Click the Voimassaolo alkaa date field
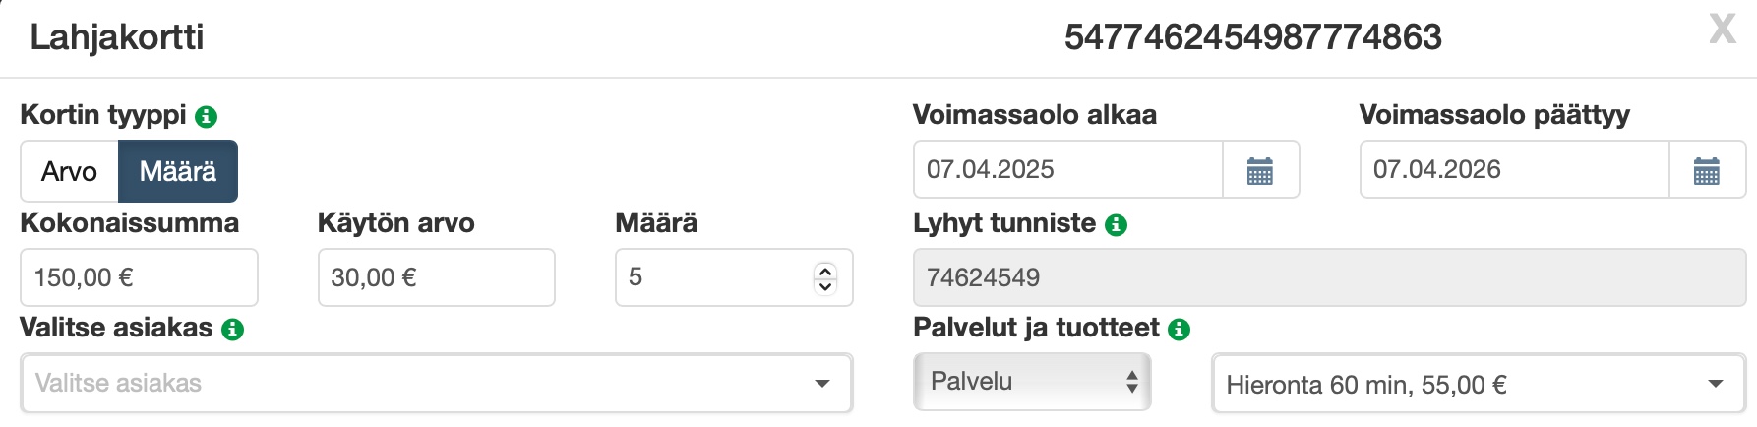 [1067, 170]
